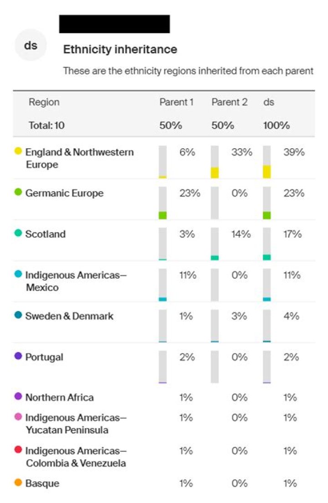Click yellow dot beside England & Northwestern Europe

click(18, 151)
